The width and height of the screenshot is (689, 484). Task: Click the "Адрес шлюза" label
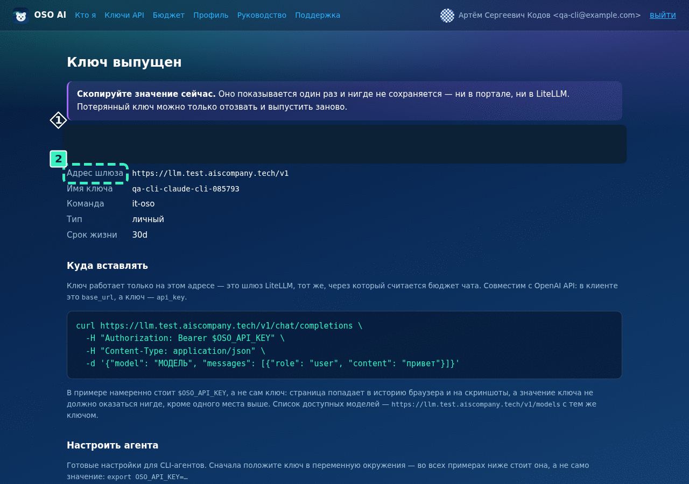pos(95,173)
